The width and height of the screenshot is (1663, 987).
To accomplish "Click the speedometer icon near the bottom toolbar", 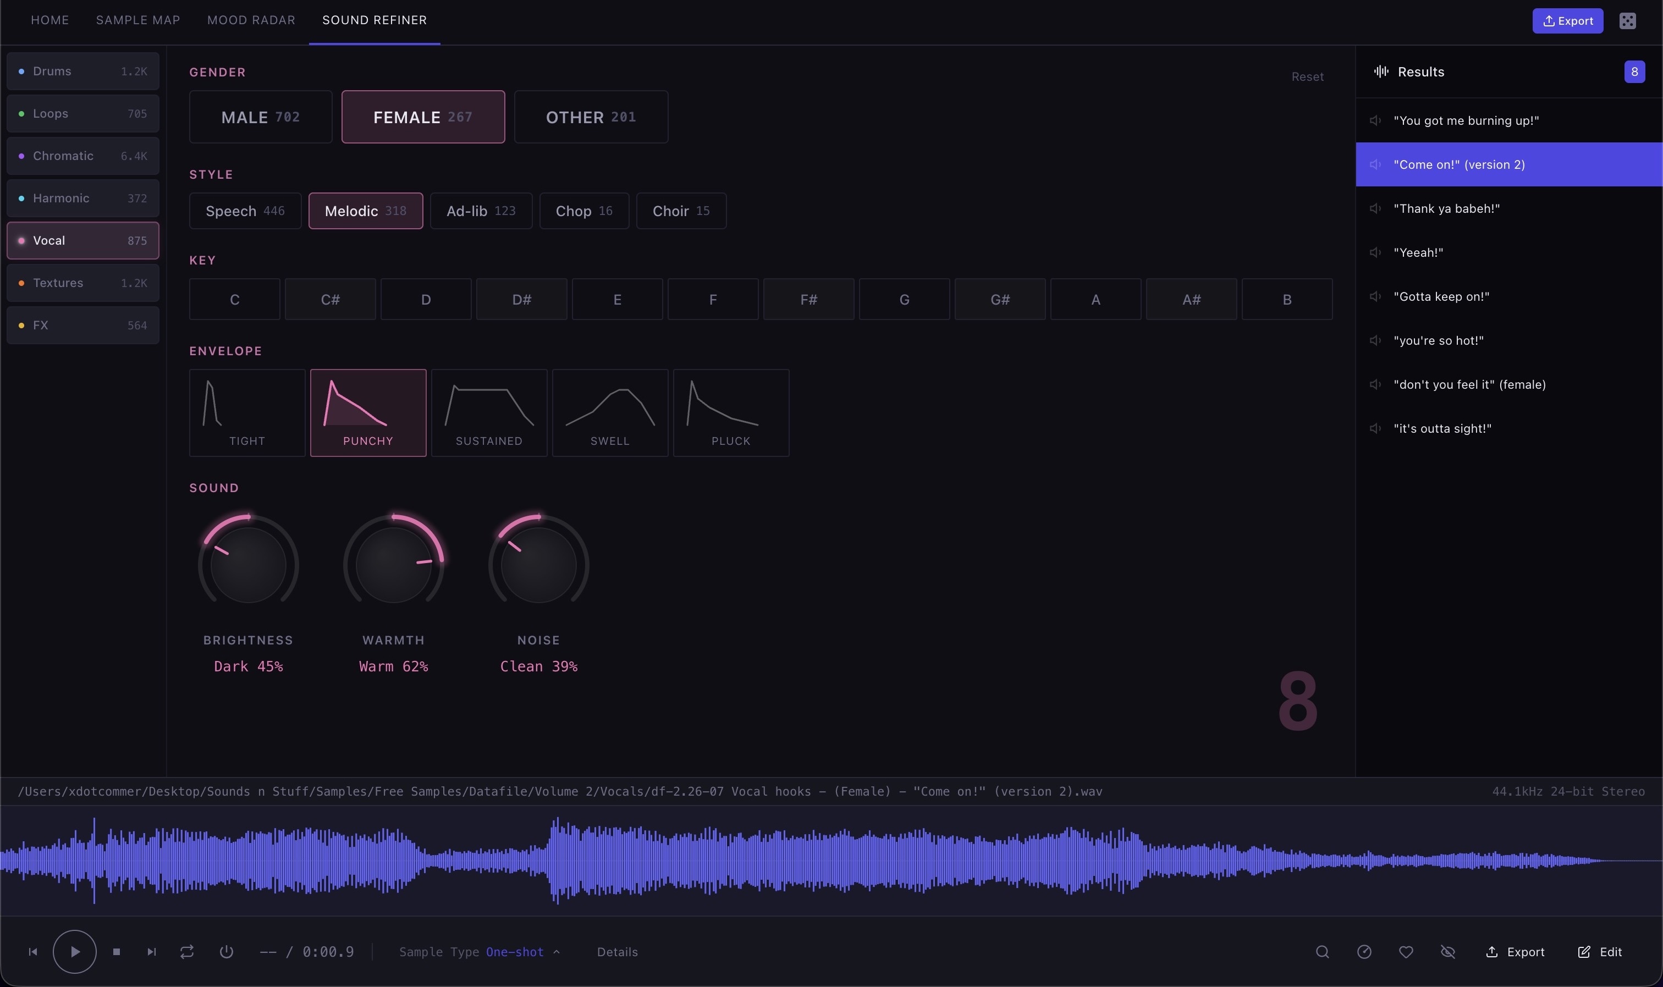I will 1364,951.
